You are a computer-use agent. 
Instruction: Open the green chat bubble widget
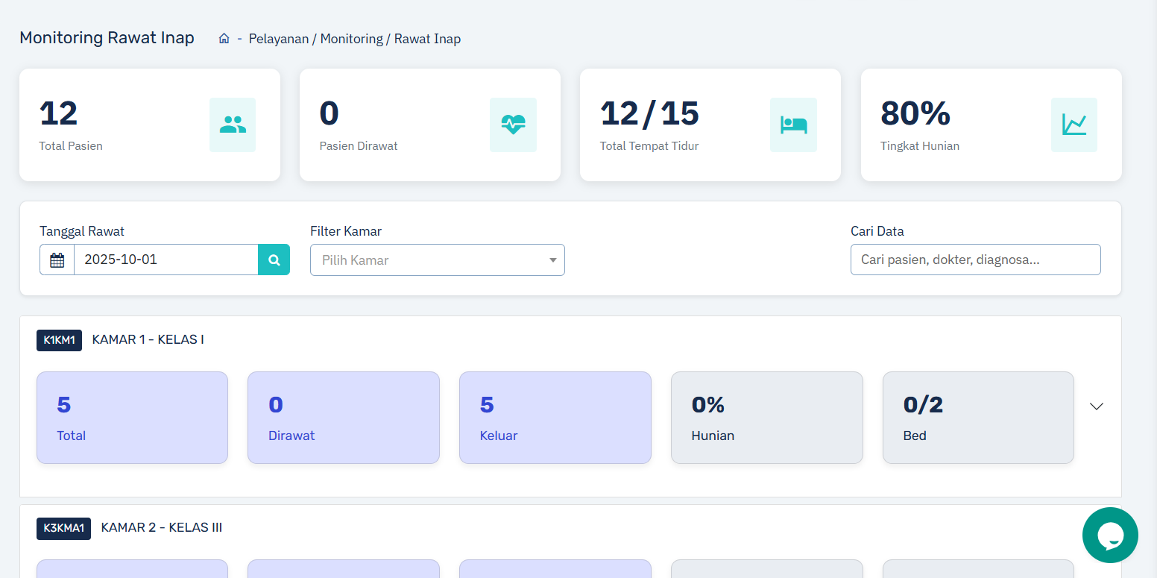tap(1110, 535)
